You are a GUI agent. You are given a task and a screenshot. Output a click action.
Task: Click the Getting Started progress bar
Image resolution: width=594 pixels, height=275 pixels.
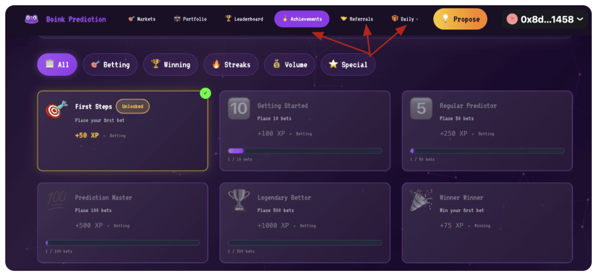305,151
